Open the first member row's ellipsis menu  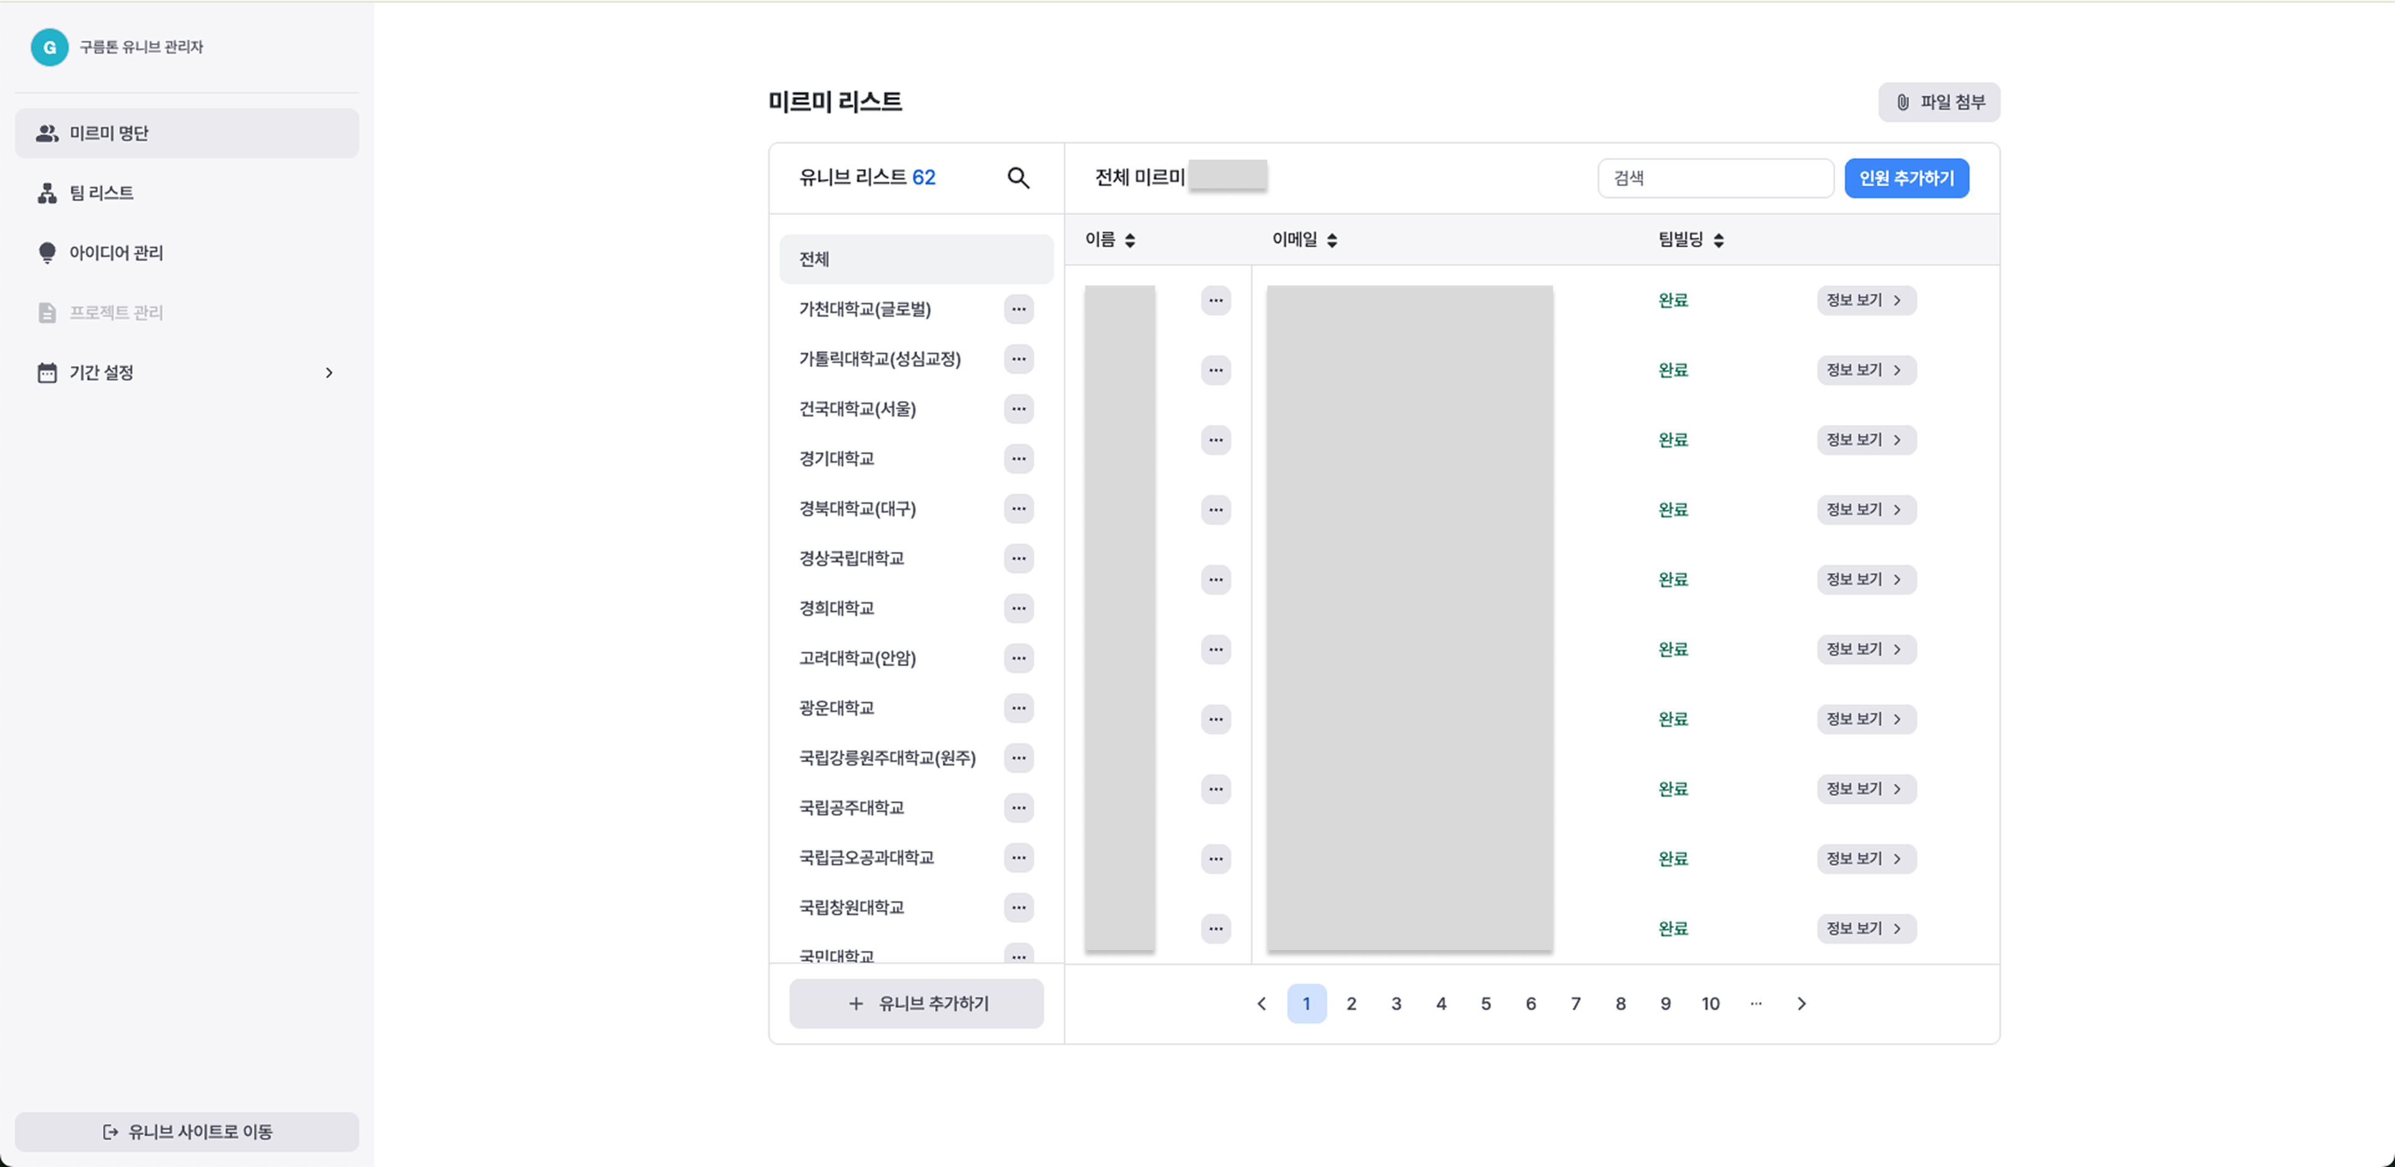(x=1215, y=300)
